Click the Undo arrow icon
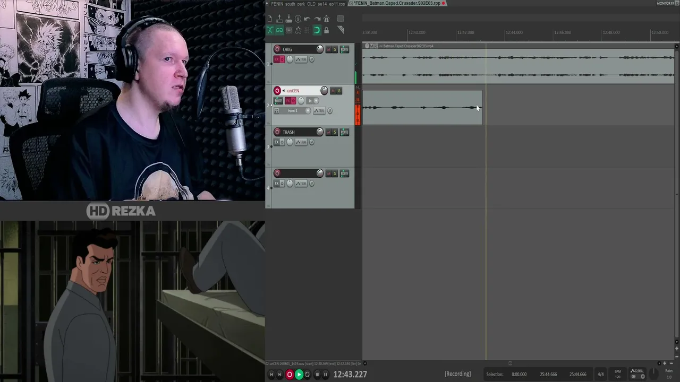Viewport: 680px width, 382px height. [x=307, y=19]
